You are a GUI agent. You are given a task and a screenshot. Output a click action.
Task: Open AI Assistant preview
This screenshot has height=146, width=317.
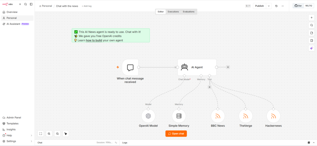tap(17, 24)
